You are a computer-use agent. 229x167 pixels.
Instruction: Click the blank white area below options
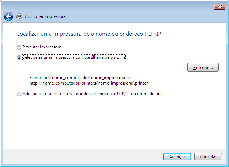tap(114, 123)
